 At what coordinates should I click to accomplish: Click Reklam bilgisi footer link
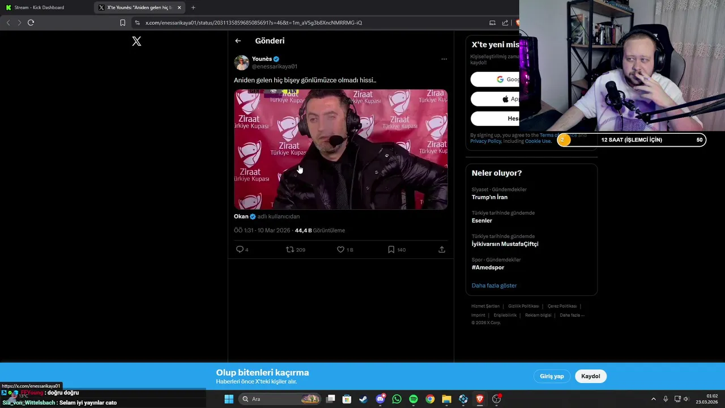click(x=538, y=315)
